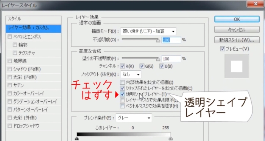This screenshot has width=265, height=141.
Task: Open 新規スタイル(W)... dialog
Action: (237, 40)
